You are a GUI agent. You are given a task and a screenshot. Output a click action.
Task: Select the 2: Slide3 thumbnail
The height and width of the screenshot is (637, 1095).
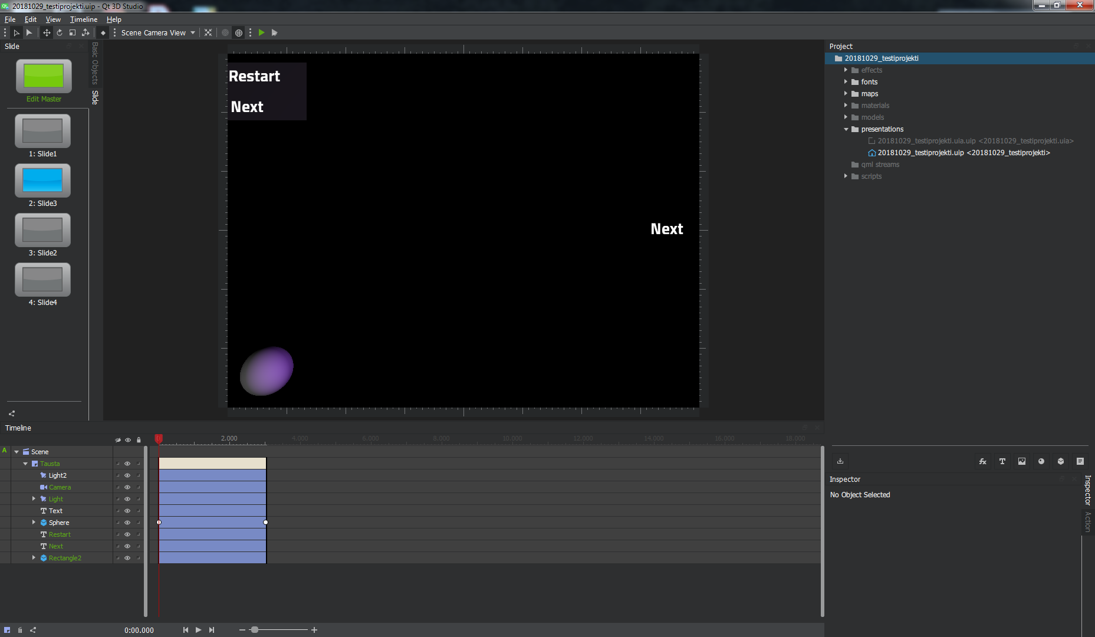pyautogui.click(x=42, y=180)
